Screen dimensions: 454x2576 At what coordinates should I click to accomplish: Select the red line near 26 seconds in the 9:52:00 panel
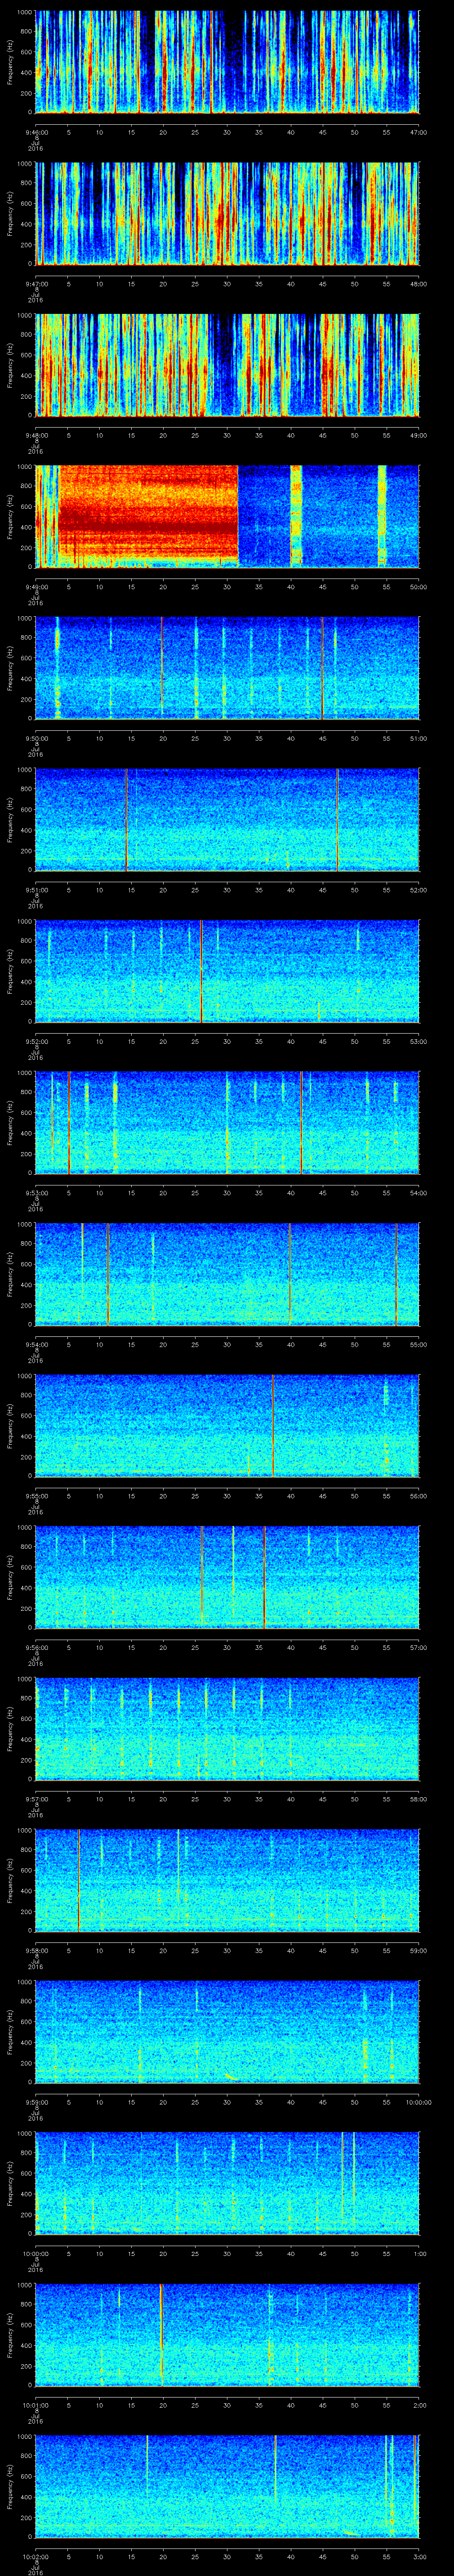pyautogui.click(x=202, y=971)
